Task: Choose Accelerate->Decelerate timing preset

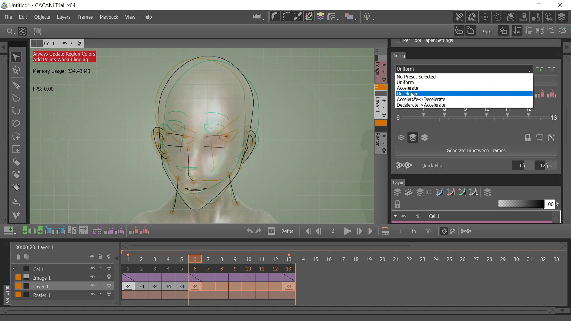Action: (421, 99)
